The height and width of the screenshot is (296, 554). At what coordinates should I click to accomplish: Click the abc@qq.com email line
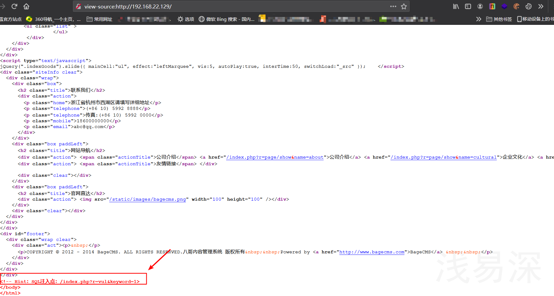[69, 127]
